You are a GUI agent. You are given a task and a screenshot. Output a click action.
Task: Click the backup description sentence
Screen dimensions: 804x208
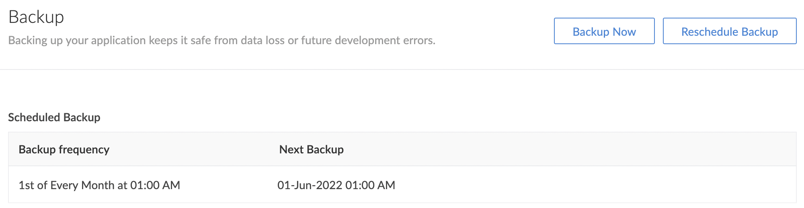(x=222, y=41)
